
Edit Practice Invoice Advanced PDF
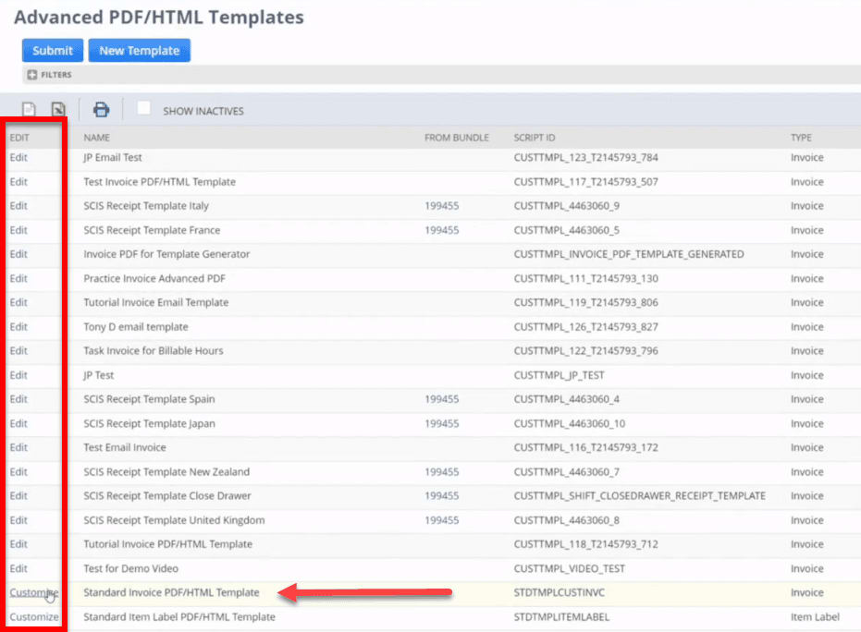pos(18,278)
